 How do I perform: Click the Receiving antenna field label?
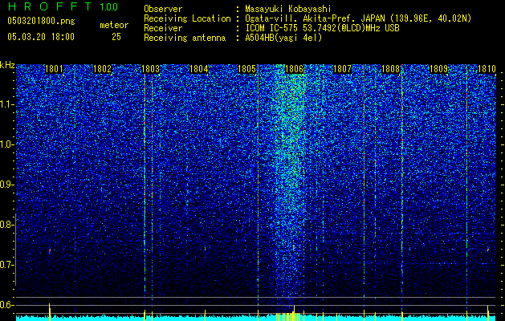[x=185, y=38]
